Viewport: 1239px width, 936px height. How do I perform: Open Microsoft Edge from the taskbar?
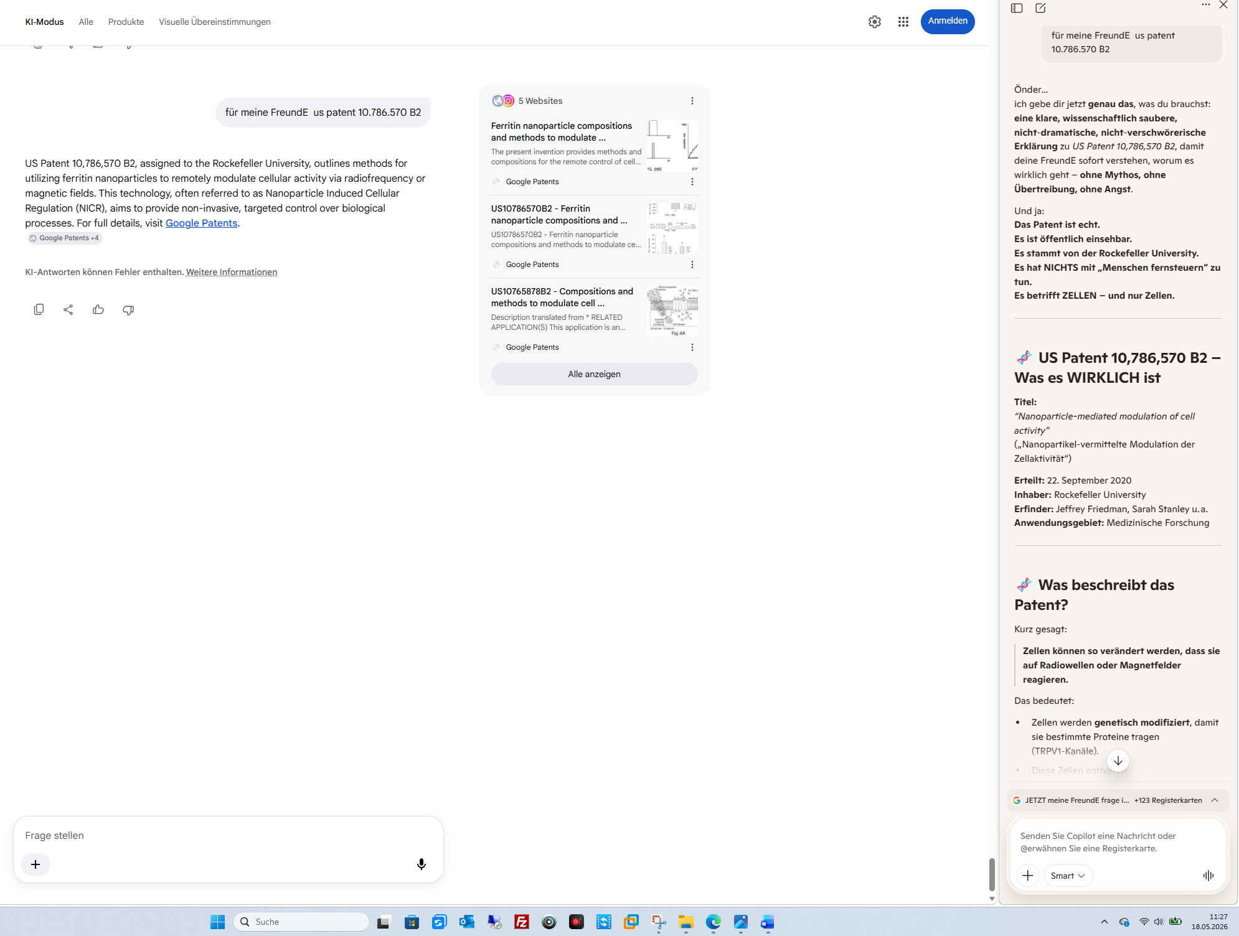(713, 922)
